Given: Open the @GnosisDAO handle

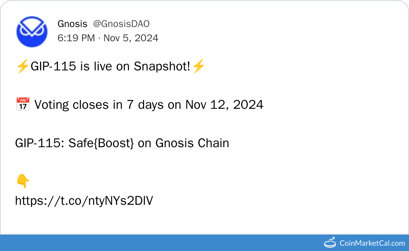Looking at the screenshot, I should click(x=121, y=24).
